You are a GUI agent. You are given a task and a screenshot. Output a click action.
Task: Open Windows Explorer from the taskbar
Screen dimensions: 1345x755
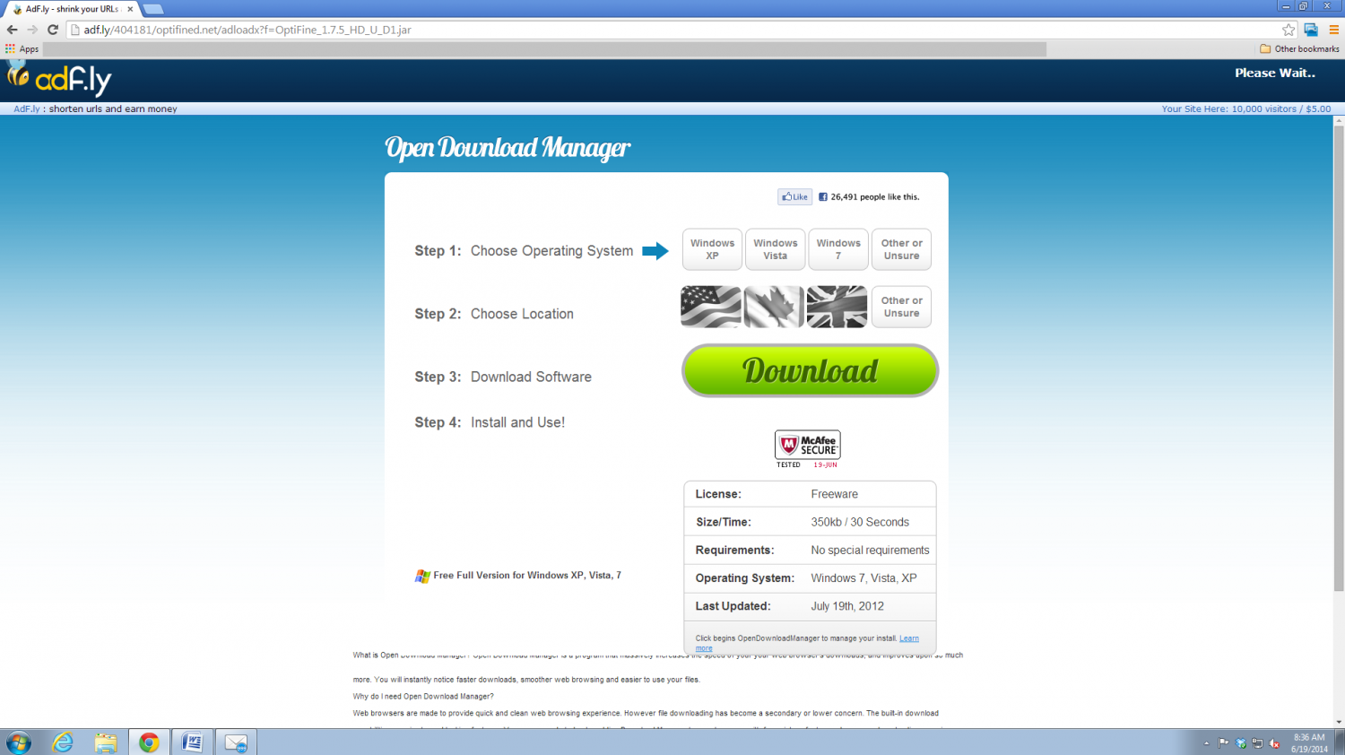point(106,742)
